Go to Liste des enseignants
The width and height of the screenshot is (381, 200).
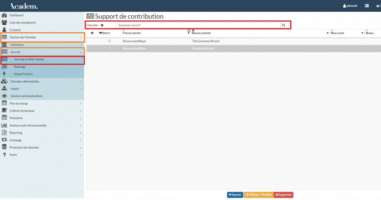23,22
